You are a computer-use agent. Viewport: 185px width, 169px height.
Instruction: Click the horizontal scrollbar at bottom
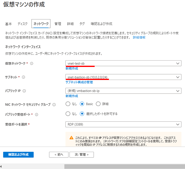(121, 166)
